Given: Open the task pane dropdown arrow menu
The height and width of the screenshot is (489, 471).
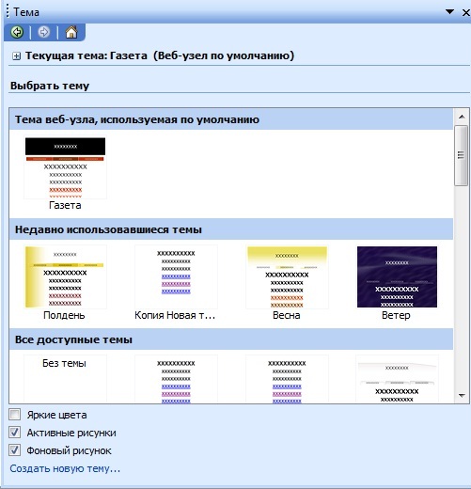Looking at the screenshot, I should 449,11.
